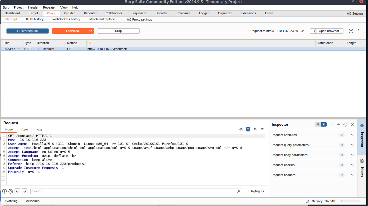Open the Repeater menu in menu bar
The image size is (368, 206).
click(x=49, y=7)
